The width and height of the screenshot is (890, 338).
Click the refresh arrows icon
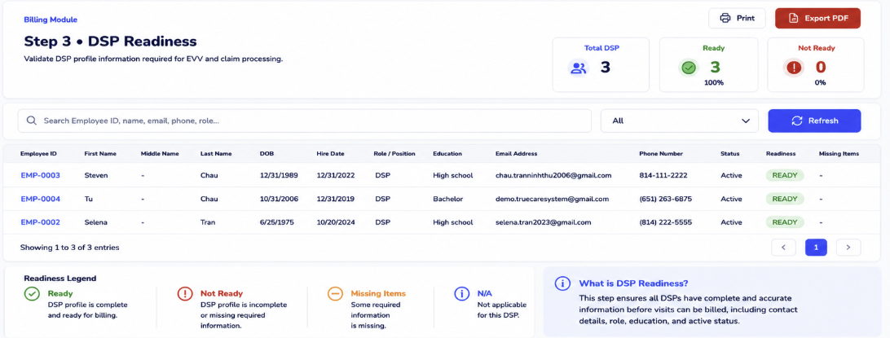tap(797, 121)
